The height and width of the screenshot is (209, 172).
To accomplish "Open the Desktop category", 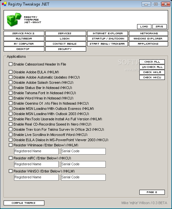I will tap(24, 49).
